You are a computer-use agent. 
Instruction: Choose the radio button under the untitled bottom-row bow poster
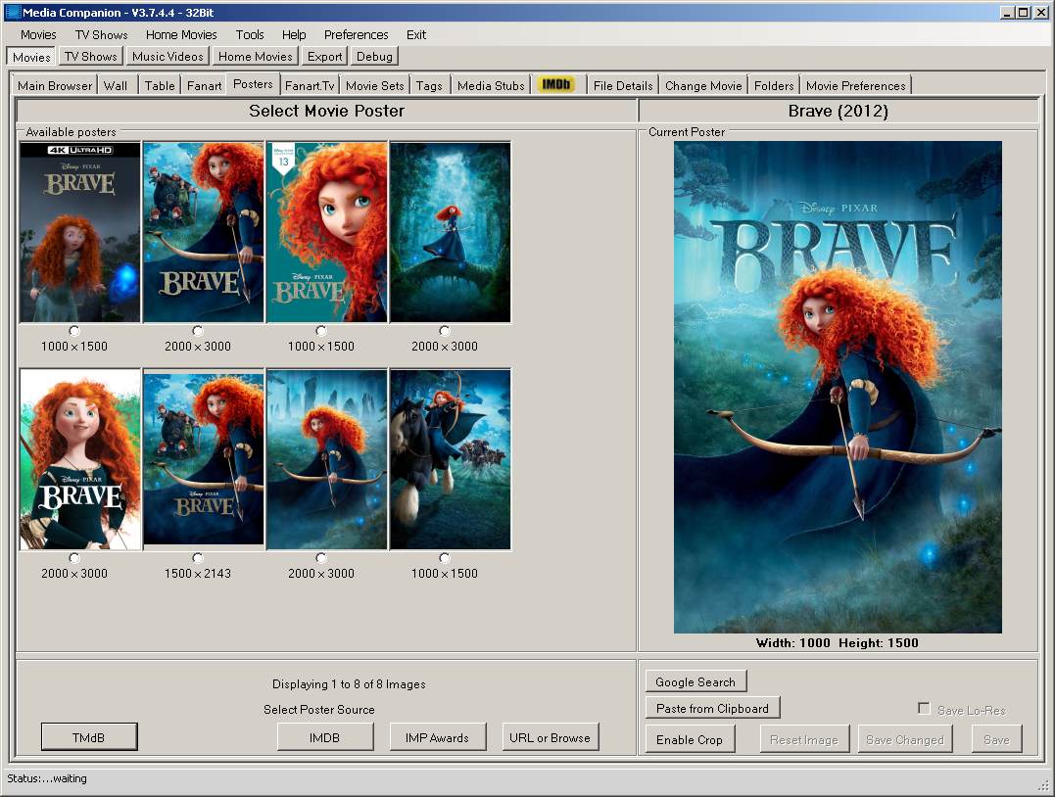pyautogui.click(x=321, y=558)
